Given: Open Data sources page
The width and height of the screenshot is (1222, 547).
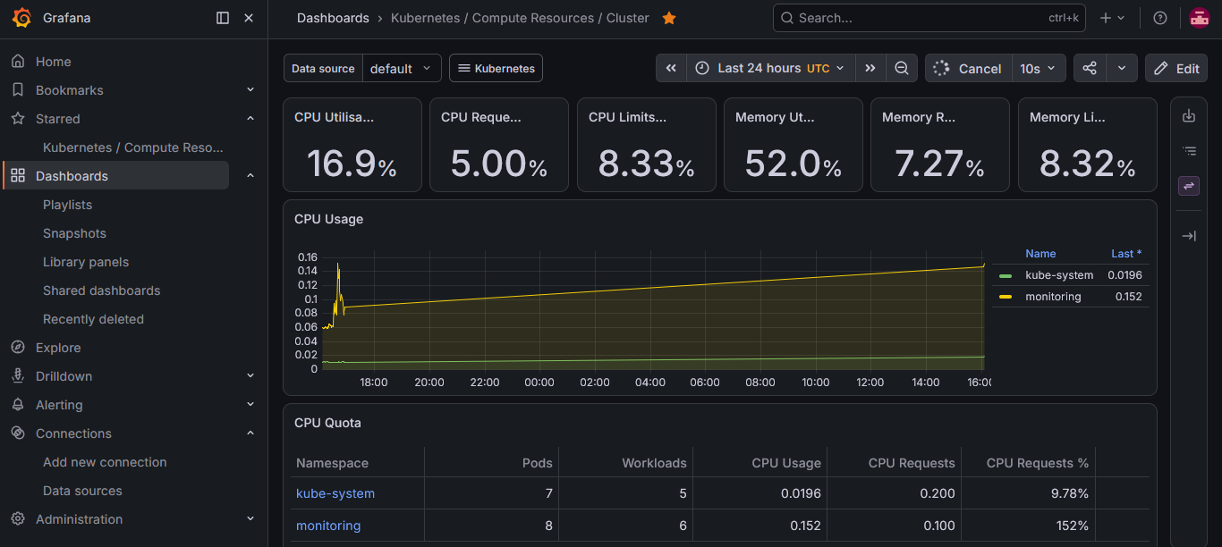Looking at the screenshot, I should (x=82, y=491).
